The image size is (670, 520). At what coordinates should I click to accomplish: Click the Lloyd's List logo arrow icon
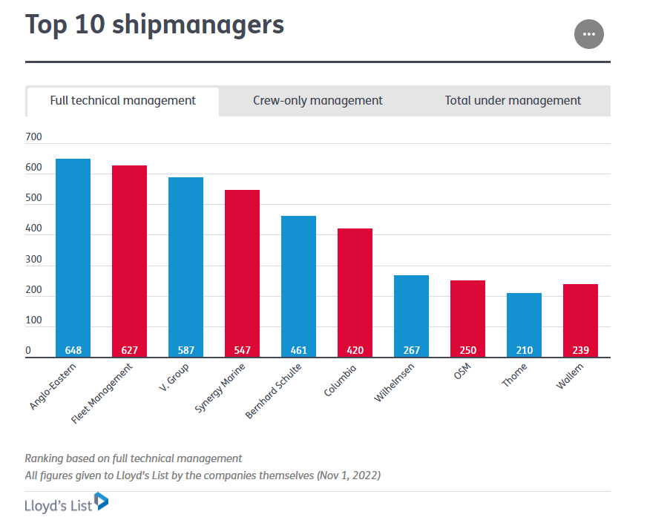point(101,501)
